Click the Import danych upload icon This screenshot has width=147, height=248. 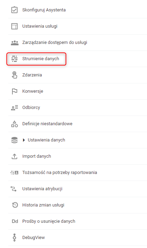click(14, 156)
